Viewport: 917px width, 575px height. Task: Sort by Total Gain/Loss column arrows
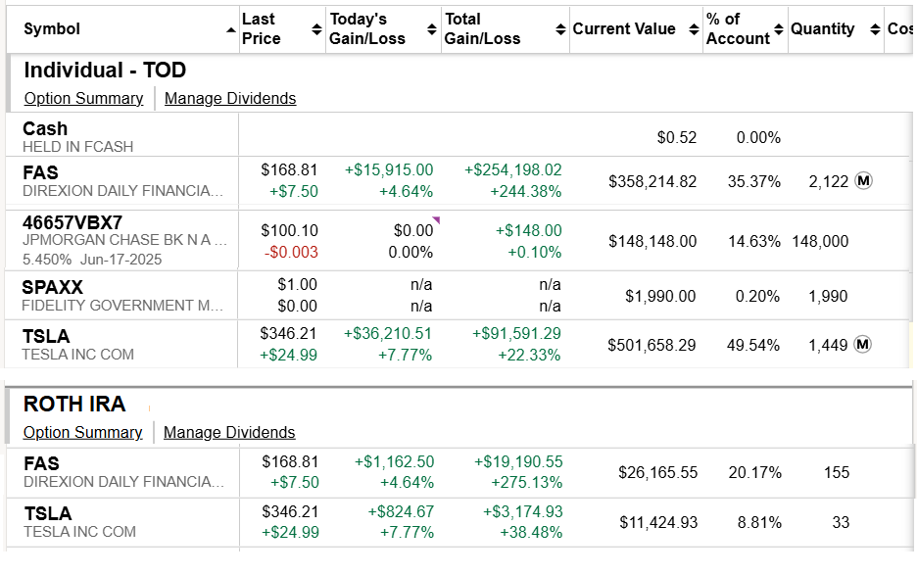click(560, 29)
